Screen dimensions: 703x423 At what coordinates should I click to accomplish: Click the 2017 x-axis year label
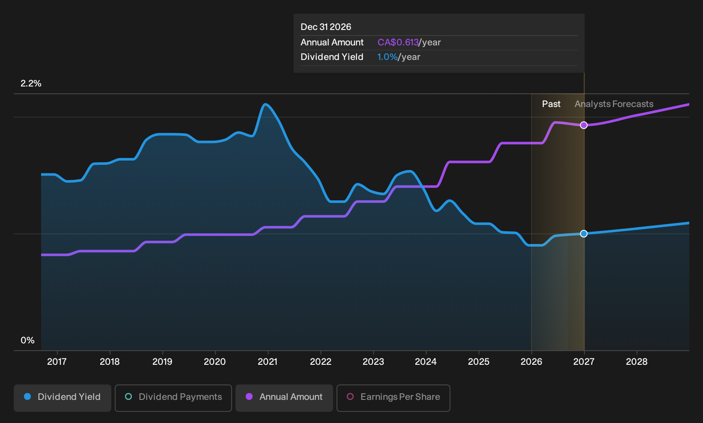(57, 362)
